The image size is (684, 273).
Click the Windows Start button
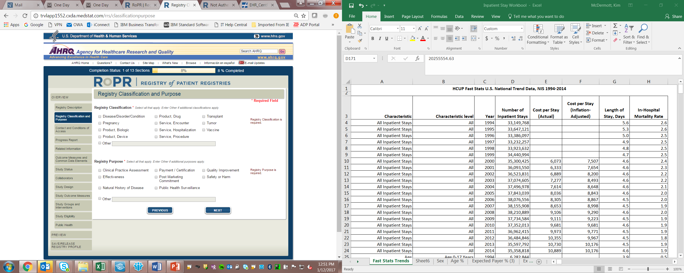9,266
